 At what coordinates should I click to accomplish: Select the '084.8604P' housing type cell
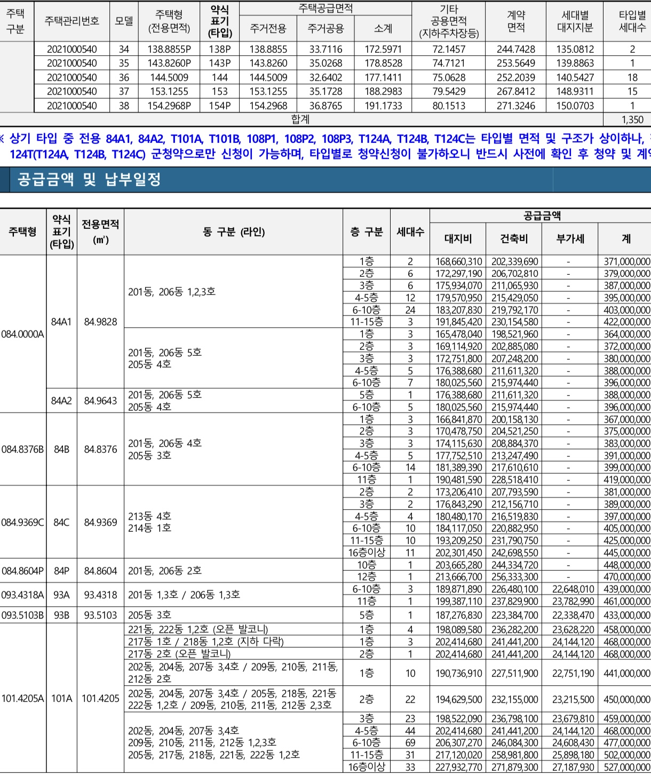[x=23, y=571]
